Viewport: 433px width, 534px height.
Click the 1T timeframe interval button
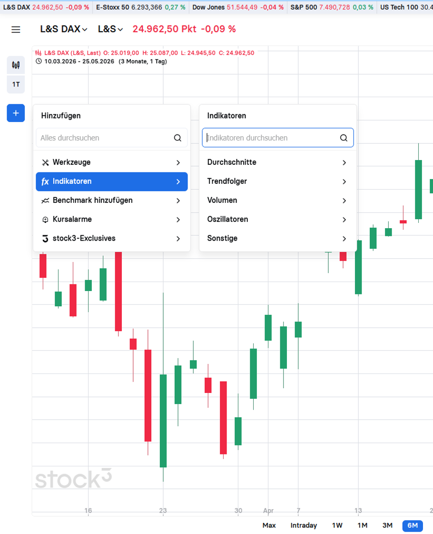16,84
